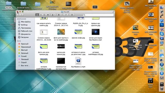Open Skype from the Dock
165x93 pixels.
tap(162, 34)
